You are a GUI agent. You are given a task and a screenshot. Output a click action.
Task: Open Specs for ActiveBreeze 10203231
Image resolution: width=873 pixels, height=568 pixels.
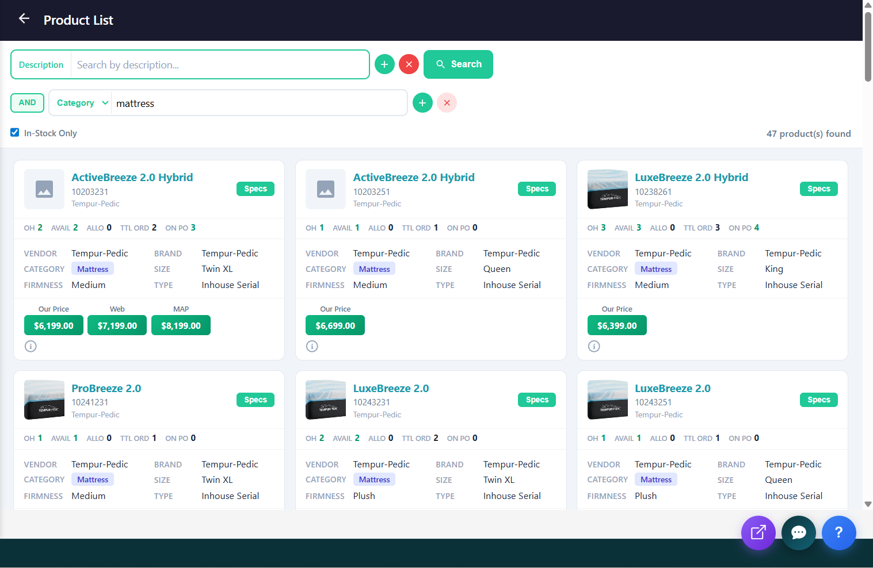[x=256, y=189]
